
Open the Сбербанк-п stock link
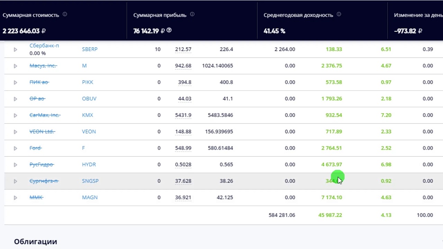44,46
